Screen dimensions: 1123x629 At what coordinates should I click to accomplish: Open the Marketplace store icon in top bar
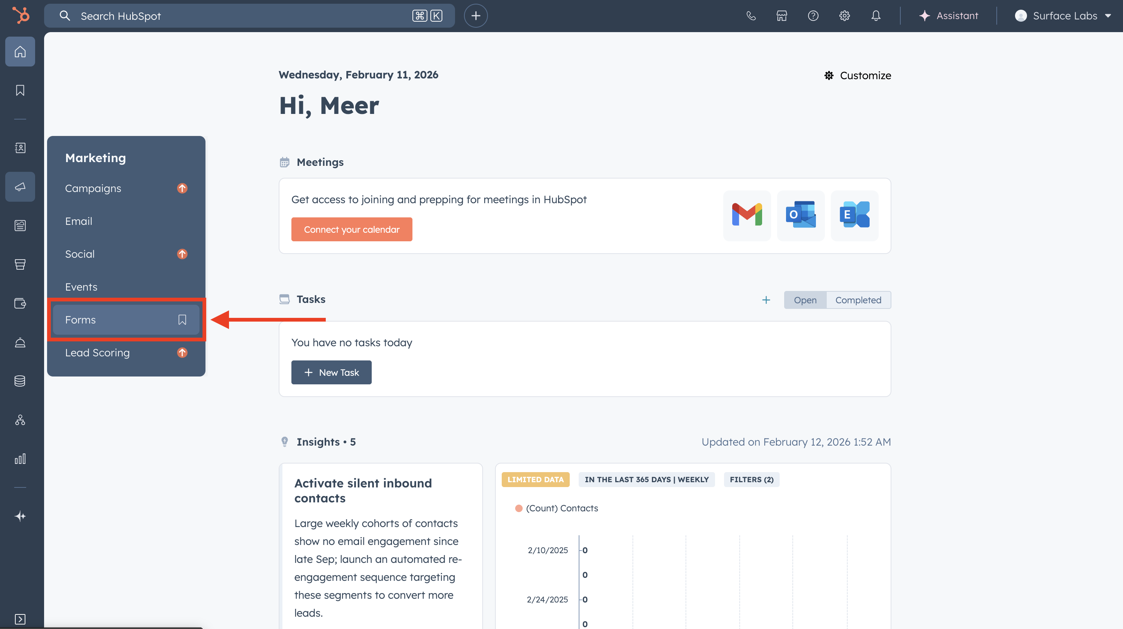click(x=781, y=16)
